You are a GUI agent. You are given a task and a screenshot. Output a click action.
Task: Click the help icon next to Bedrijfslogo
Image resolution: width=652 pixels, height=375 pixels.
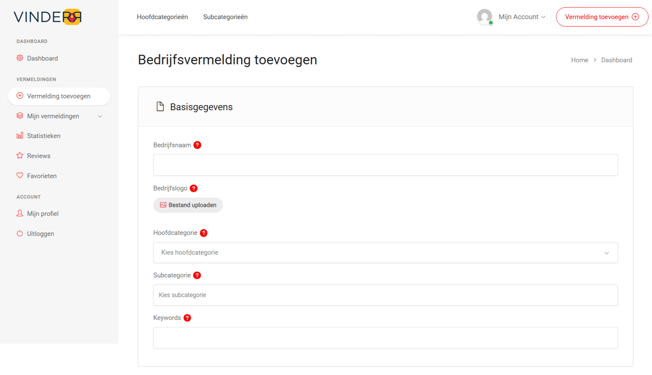pyautogui.click(x=194, y=188)
